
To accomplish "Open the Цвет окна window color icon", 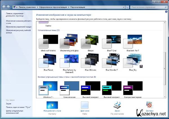I will click(x=84, y=106).
